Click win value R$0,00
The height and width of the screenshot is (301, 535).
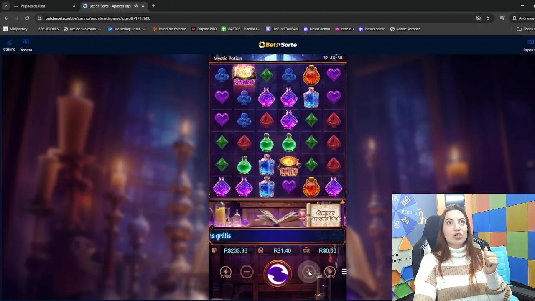[x=327, y=250]
